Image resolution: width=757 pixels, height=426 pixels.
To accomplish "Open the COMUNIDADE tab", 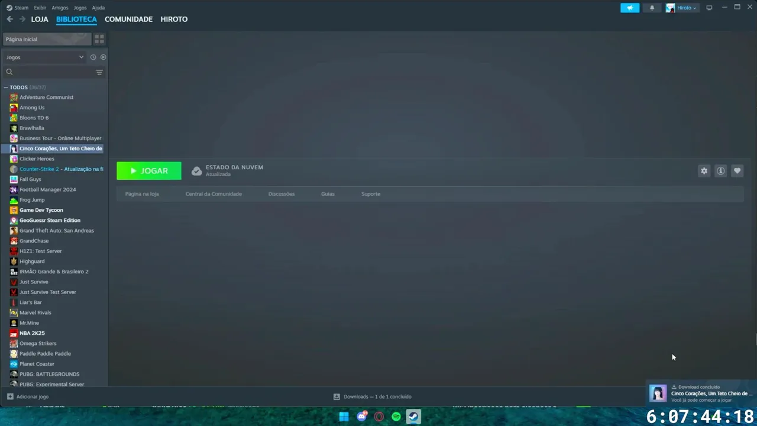I will pos(128,19).
